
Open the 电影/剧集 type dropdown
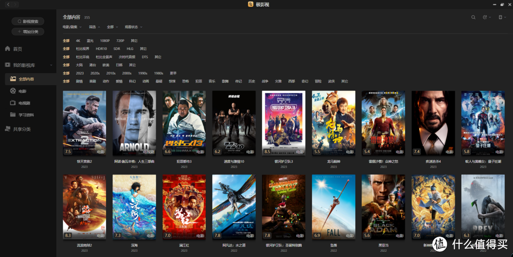tap(72, 27)
